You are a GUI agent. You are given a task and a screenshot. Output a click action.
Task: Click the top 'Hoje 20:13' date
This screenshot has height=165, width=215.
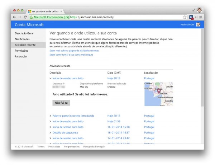(x=114, y=78)
